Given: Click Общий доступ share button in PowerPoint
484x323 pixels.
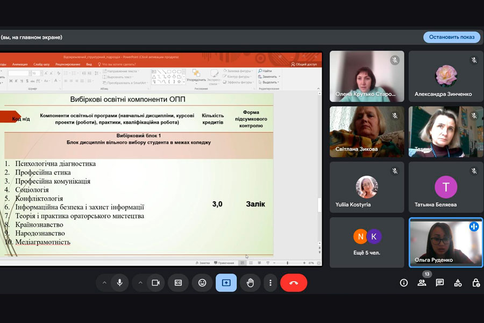Looking at the screenshot, I should pos(304,64).
